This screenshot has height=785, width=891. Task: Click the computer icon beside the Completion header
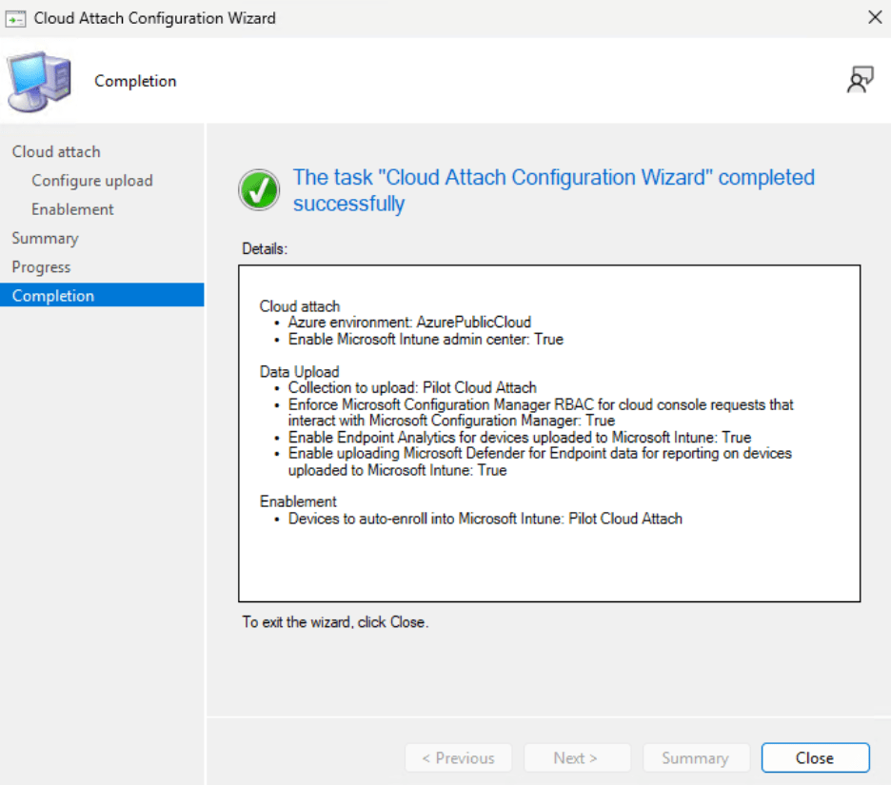coord(38,83)
